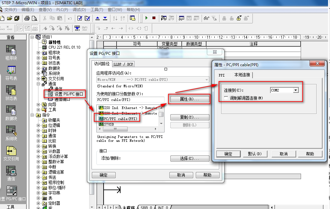Click the Print toolbar icon
This screenshot has height=209, width=330.
click(x=27, y=18)
